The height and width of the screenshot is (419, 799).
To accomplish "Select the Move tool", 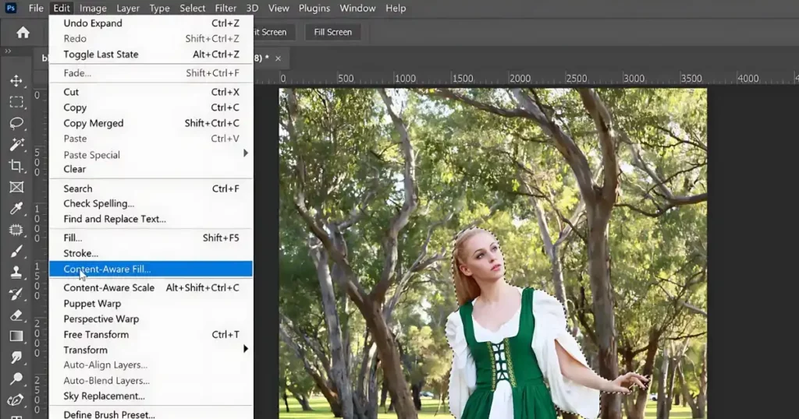I will 16,81.
